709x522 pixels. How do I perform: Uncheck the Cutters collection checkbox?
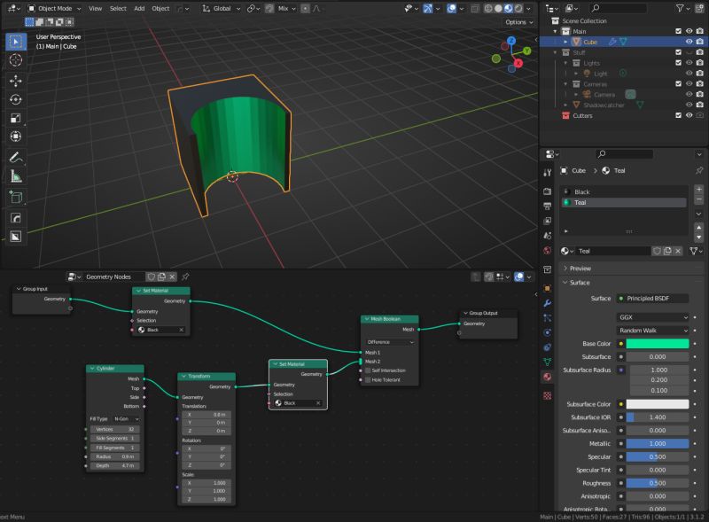(679, 115)
